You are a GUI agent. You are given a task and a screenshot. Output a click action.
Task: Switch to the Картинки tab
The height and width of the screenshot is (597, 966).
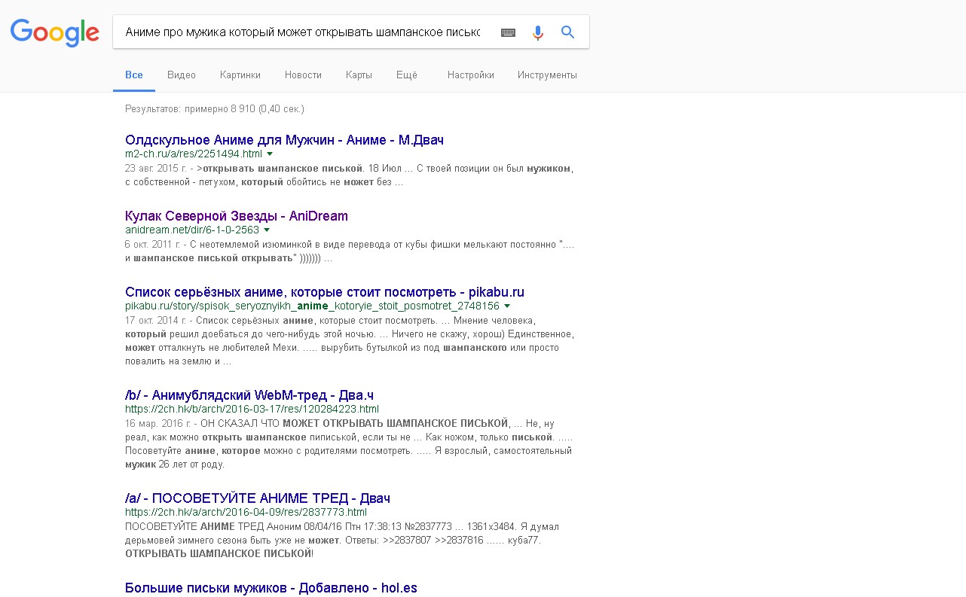(x=240, y=75)
